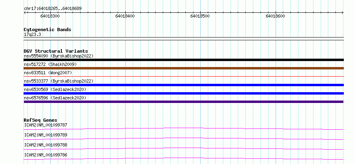Screen dimensions: 355x164
Task: Click the 64018300 ruler tick label
Action: (x=50, y=16)
